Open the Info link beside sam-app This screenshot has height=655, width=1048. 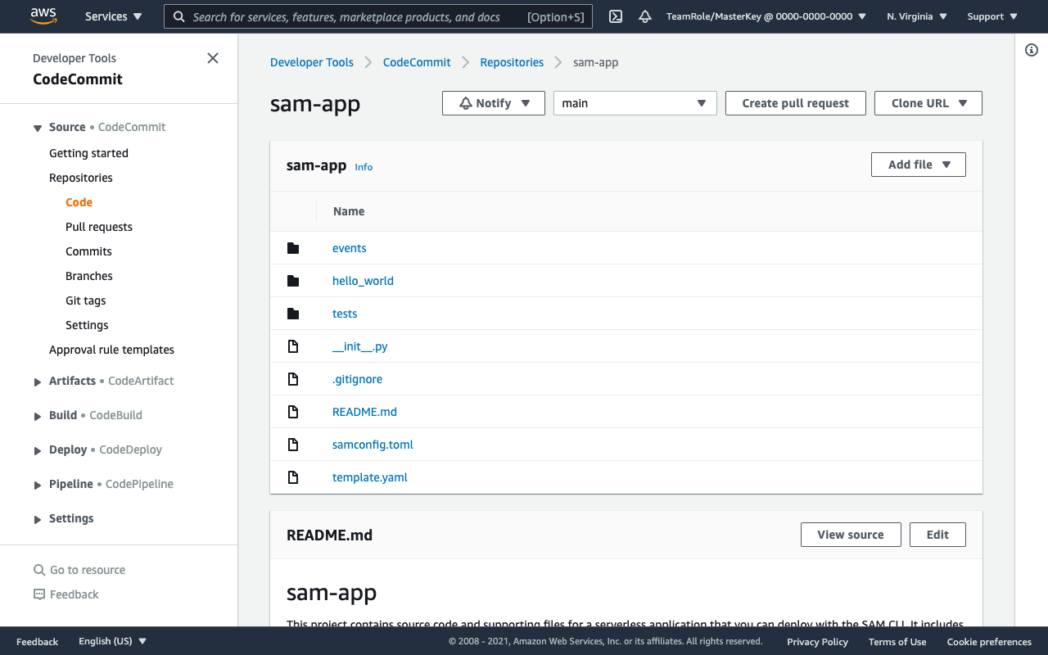[364, 167]
